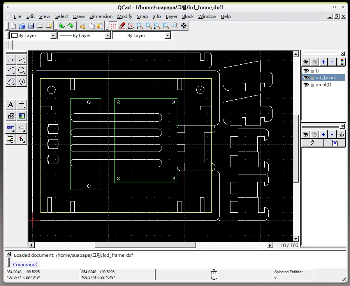Click the zoom out magnifier

click(x=148, y=26)
